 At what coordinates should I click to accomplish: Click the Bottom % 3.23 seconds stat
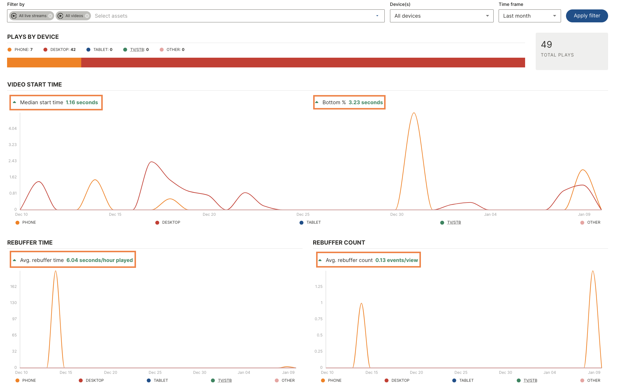pos(349,102)
